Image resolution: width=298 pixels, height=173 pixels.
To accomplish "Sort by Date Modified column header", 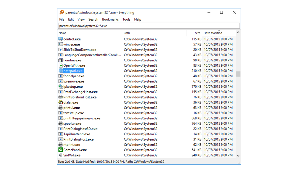I will [x=219, y=33].
